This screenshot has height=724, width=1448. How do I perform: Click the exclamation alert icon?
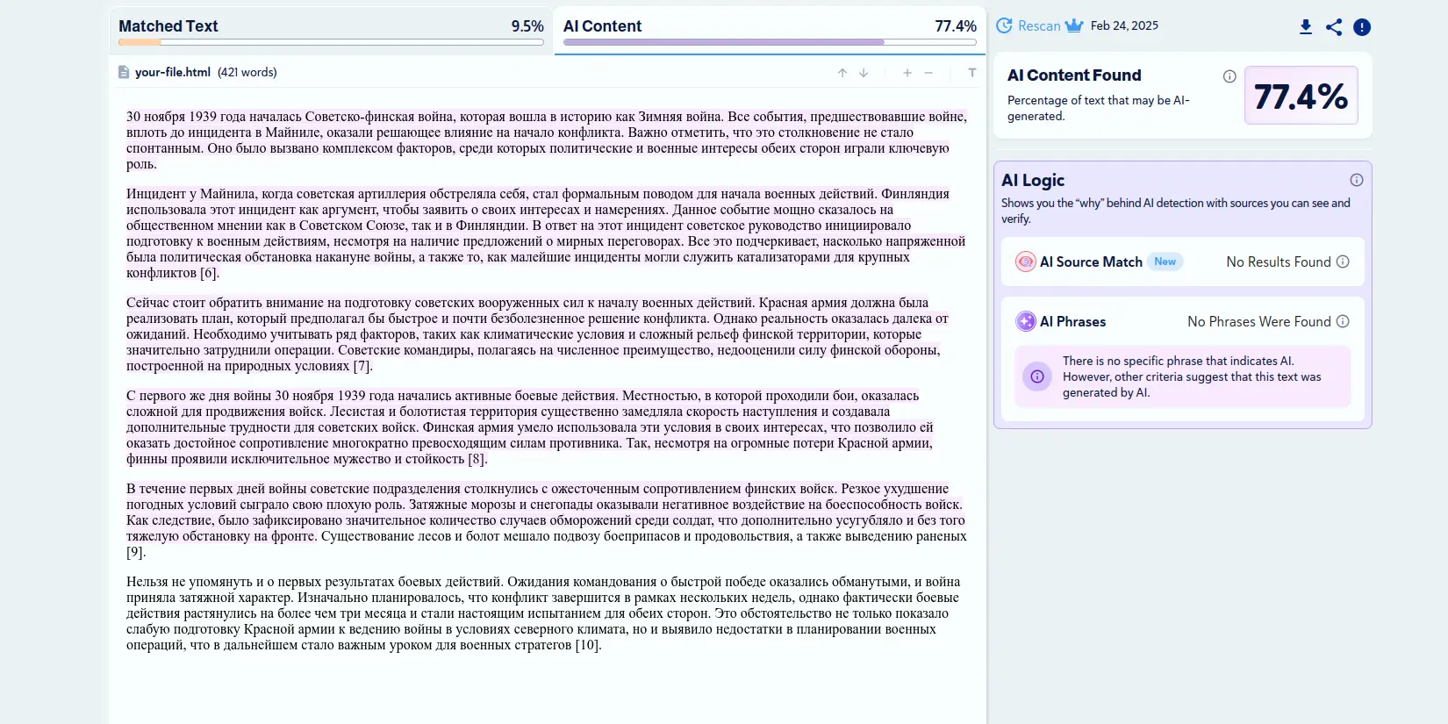1361,27
